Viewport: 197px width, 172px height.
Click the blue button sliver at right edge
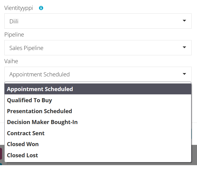click(191, 134)
